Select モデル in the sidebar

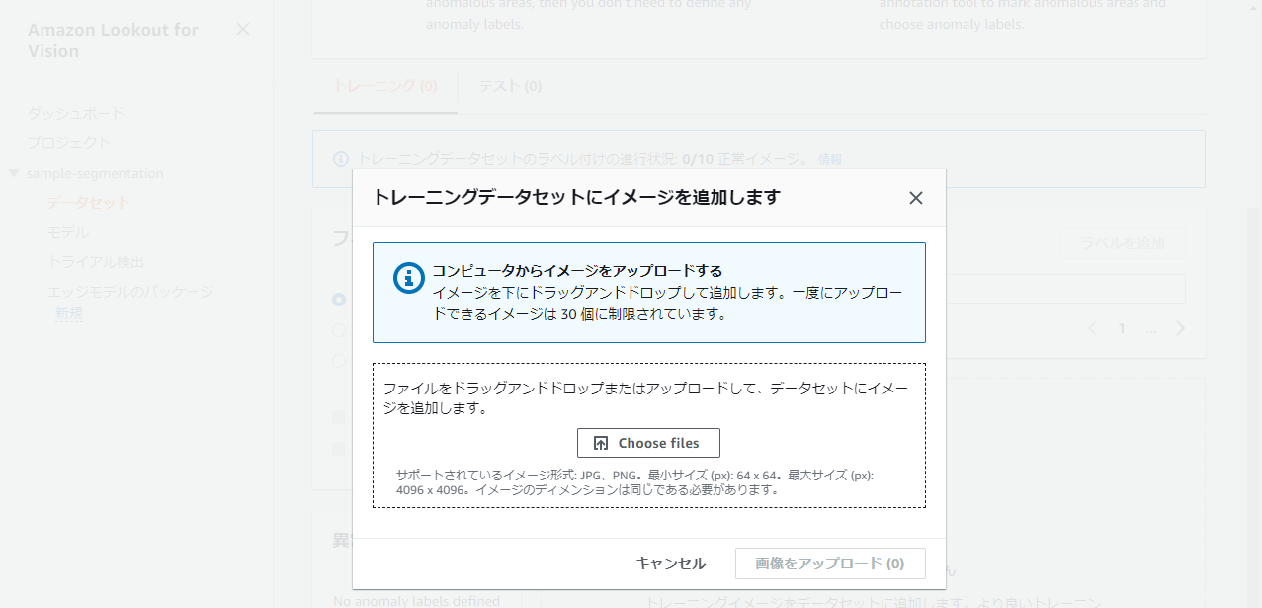pyautogui.click(x=68, y=232)
